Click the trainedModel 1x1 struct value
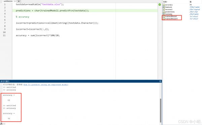 (x=194, y=17)
